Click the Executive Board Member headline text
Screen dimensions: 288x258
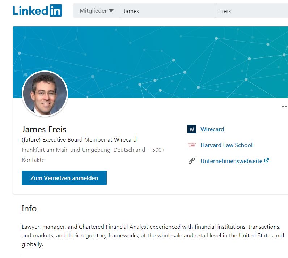click(79, 139)
